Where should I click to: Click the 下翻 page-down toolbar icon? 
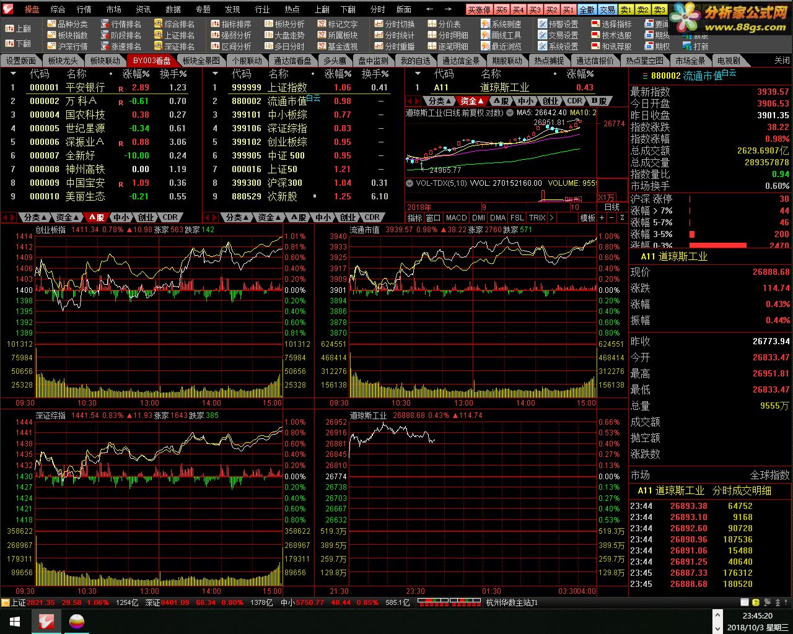click(x=18, y=43)
